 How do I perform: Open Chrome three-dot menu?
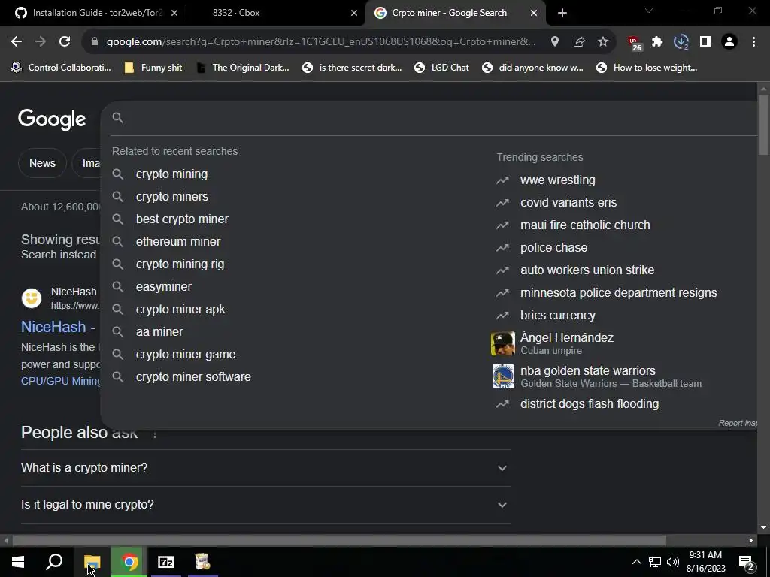coord(753,42)
